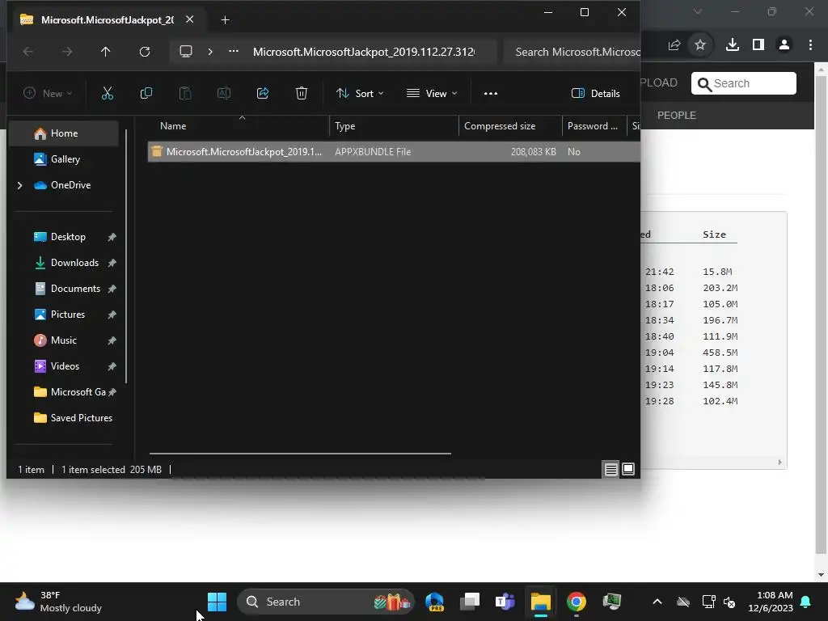
Task: Open Chrome downloads icon
Action: point(733,45)
